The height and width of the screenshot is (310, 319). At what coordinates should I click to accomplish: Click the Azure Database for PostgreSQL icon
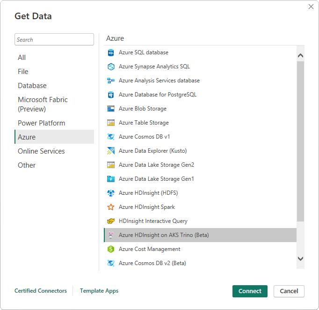tap(111, 95)
